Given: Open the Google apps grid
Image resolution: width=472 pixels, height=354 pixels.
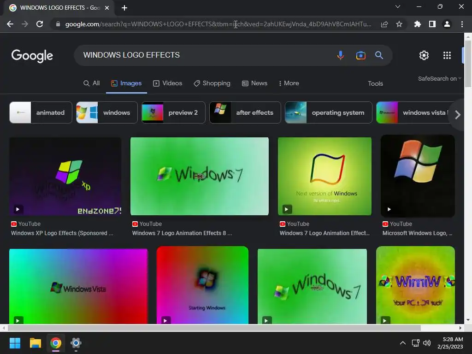Looking at the screenshot, I should tap(447, 55).
